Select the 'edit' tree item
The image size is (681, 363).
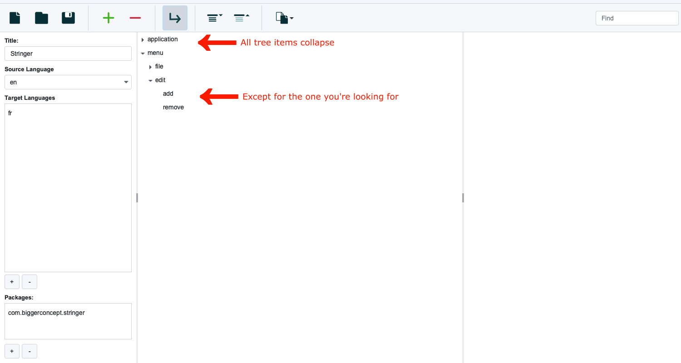click(x=160, y=80)
